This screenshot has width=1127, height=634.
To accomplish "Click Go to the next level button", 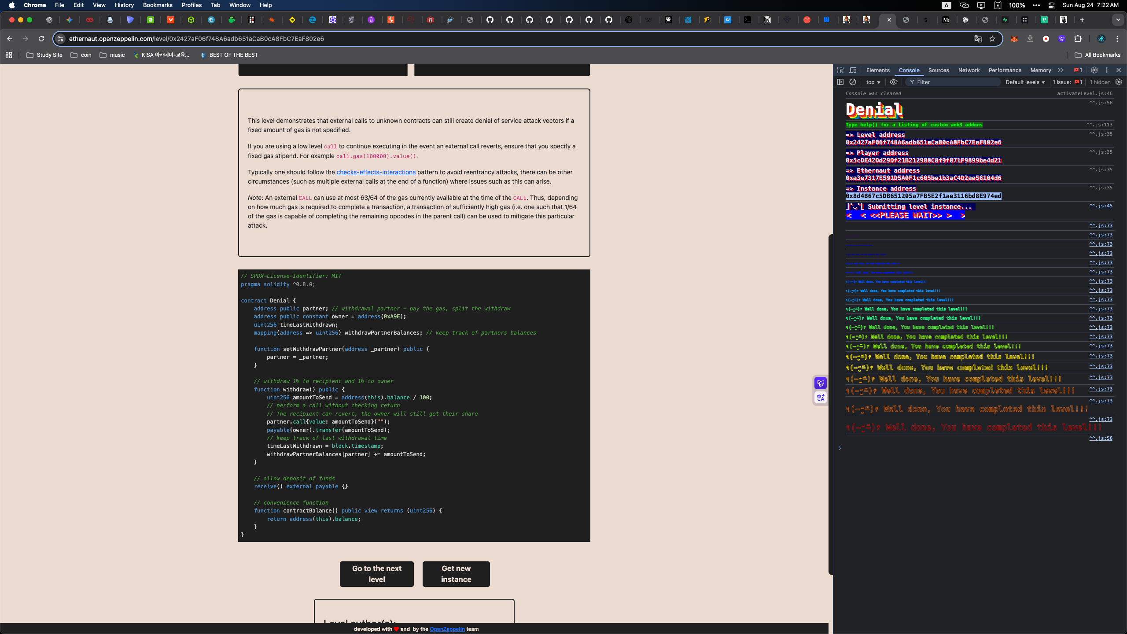I will coord(376,574).
